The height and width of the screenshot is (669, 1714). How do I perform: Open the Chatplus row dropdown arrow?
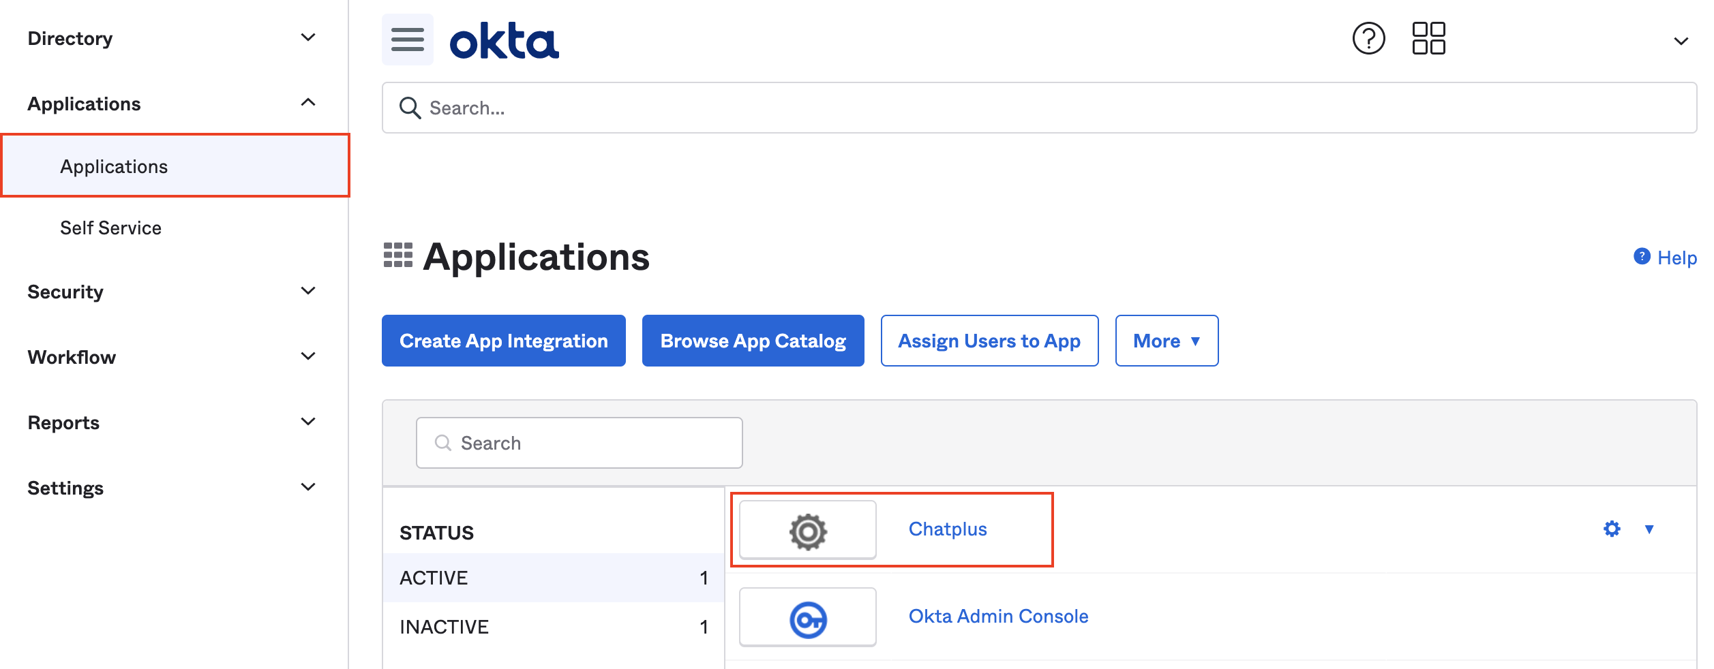[x=1649, y=529]
